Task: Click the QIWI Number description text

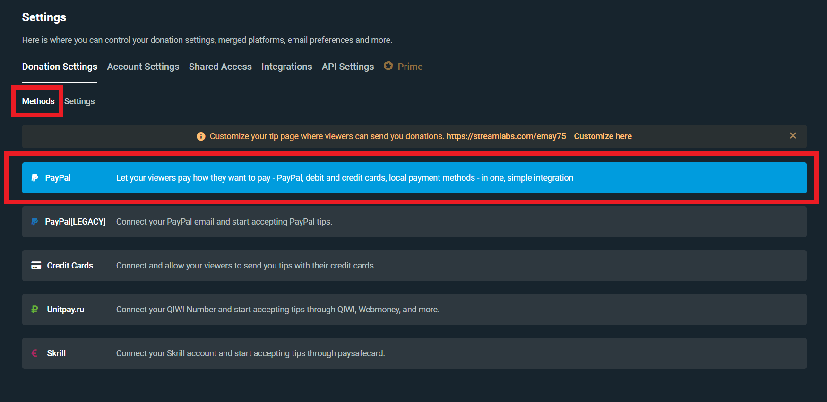Action: point(278,310)
